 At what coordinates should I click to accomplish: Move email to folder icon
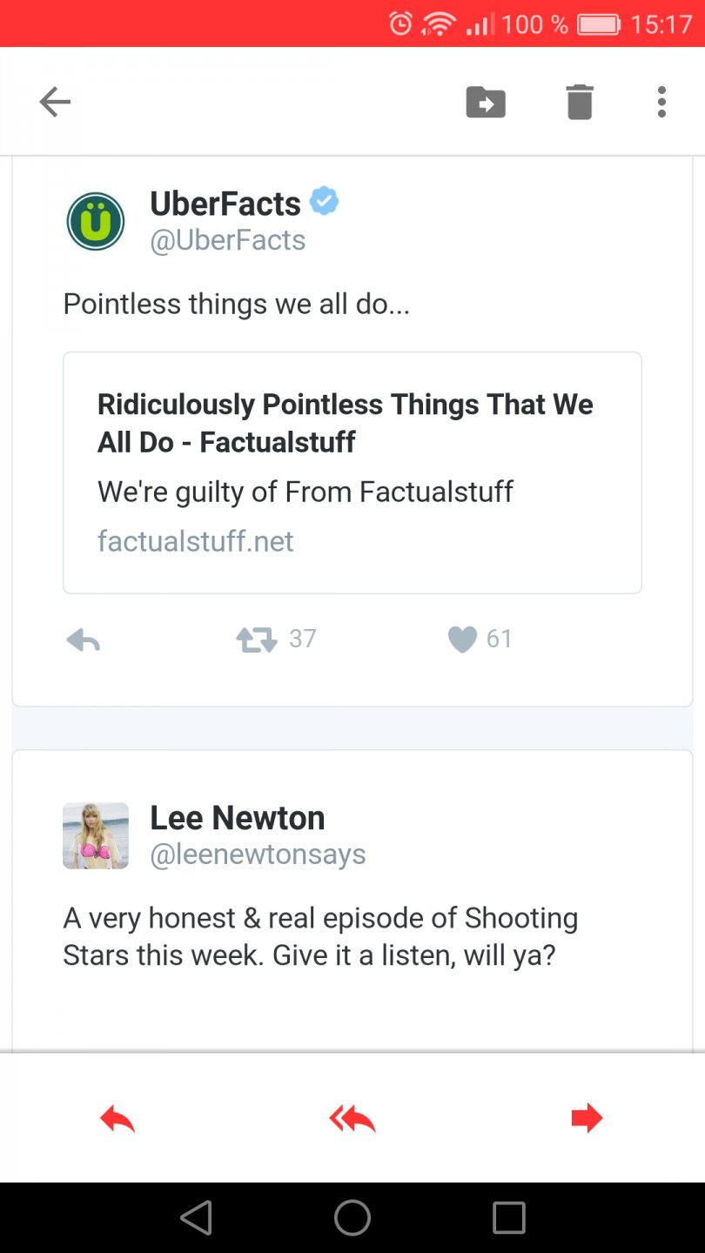coord(486,102)
